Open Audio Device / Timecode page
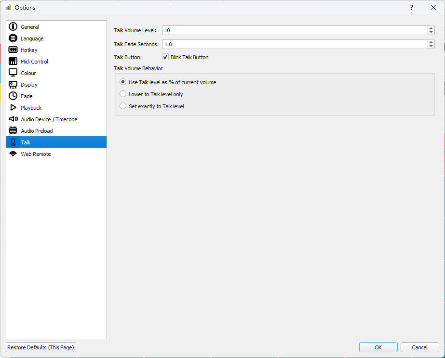 (x=49, y=119)
